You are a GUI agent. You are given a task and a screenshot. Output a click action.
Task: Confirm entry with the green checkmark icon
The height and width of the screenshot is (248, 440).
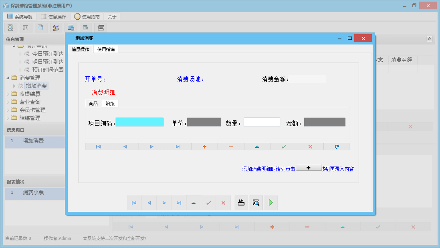pos(283,146)
